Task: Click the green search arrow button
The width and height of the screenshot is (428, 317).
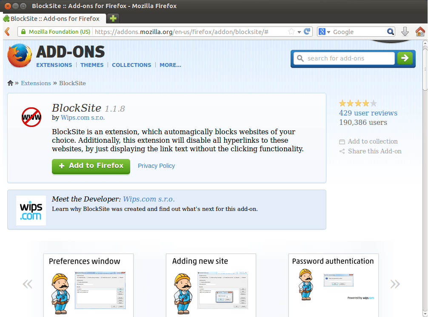Action: (405, 58)
